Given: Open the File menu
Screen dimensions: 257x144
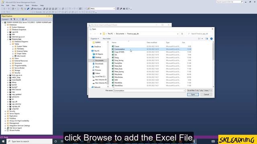Looking at the screenshot, I should (3, 5).
